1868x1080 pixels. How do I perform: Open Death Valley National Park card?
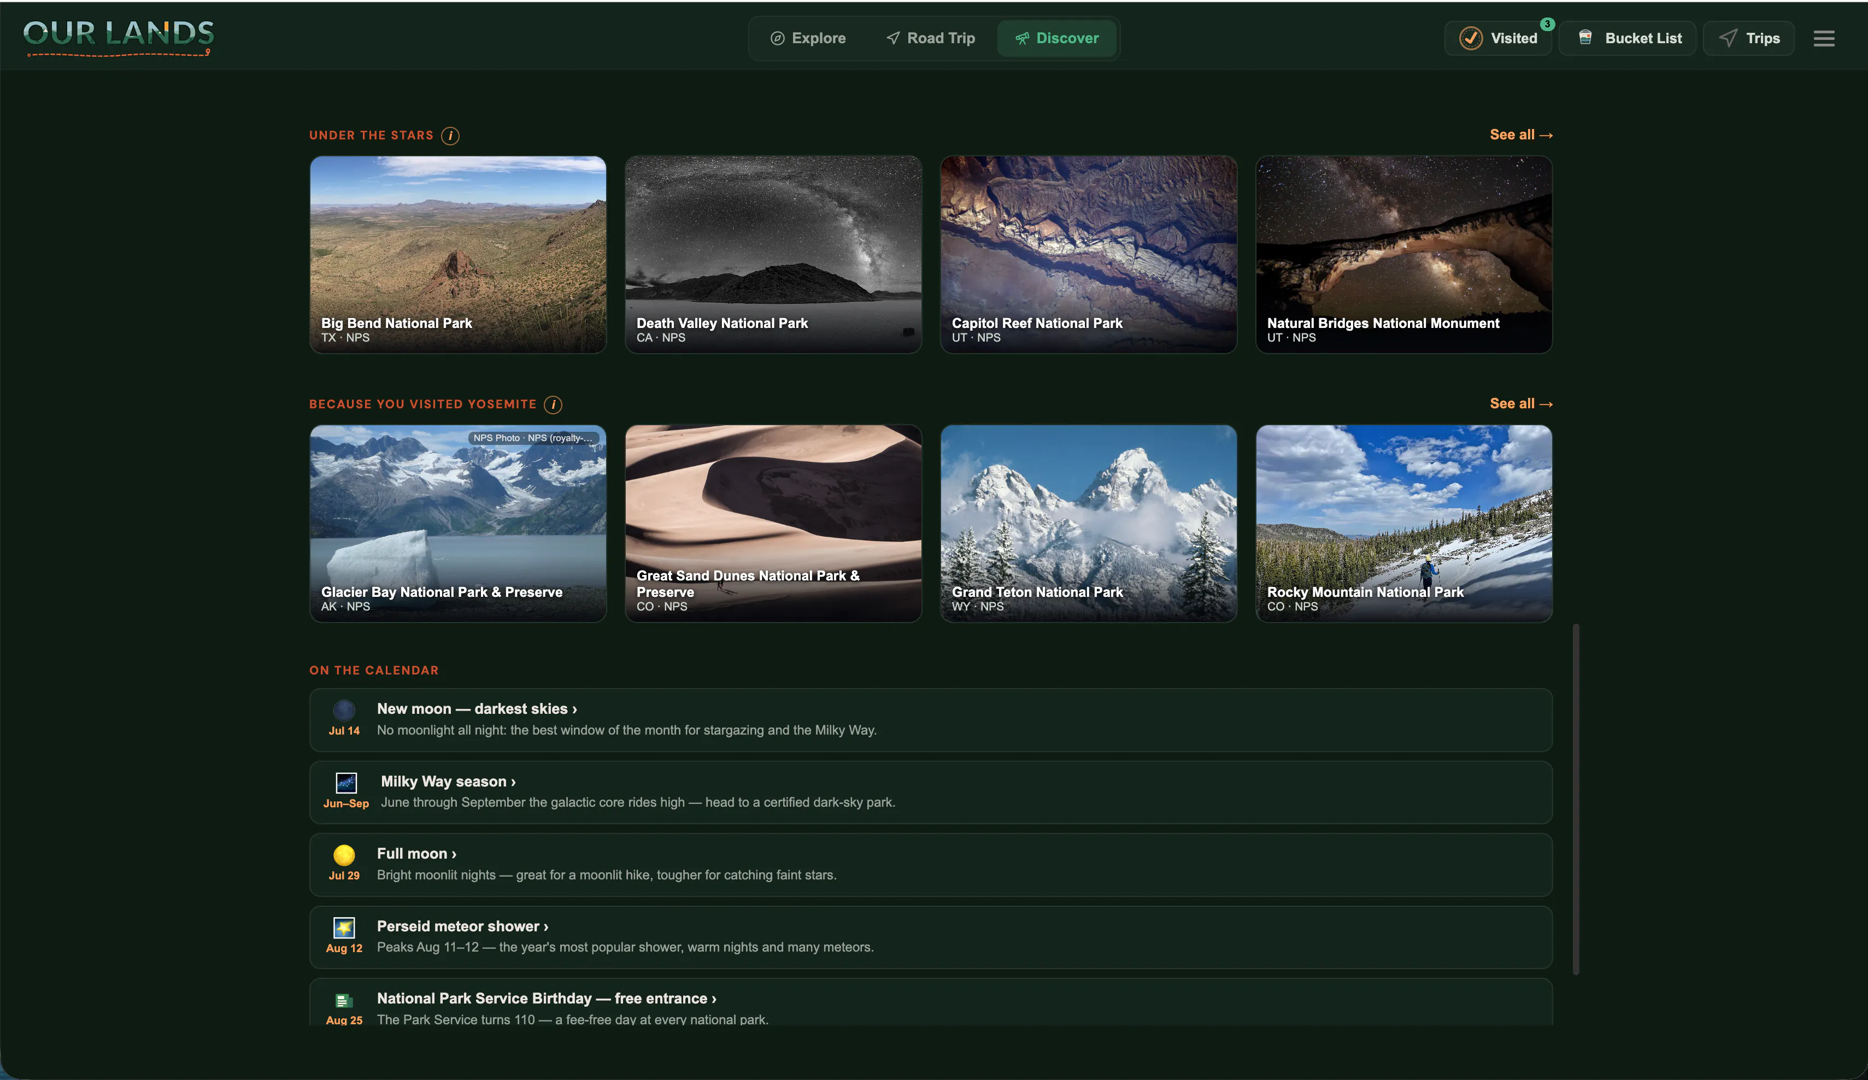tap(773, 254)
